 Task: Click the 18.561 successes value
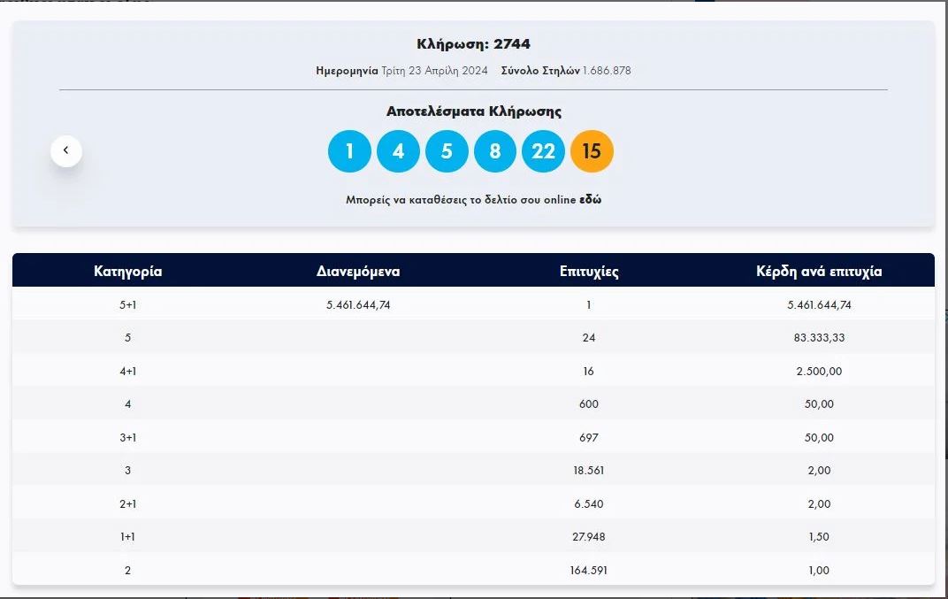[589, 471]
